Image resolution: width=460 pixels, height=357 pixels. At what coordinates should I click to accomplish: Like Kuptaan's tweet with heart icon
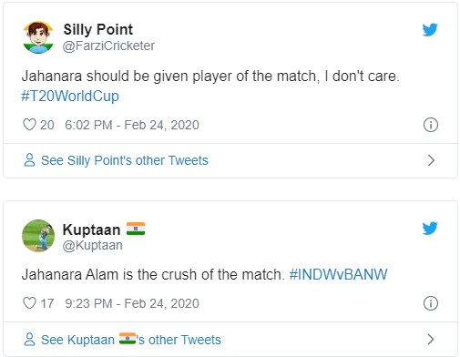tap(29, 303)
